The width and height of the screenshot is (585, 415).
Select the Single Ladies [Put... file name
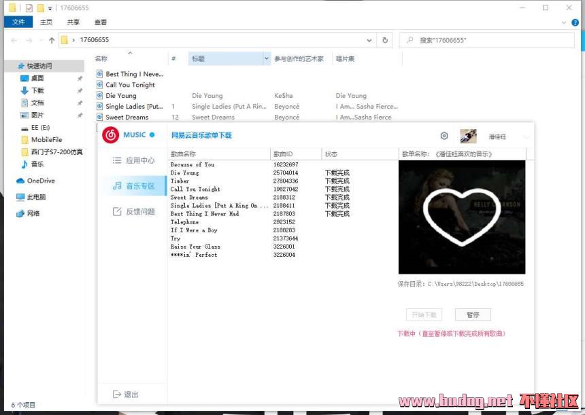coord(134,106)
